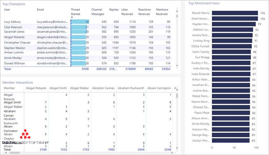Select Chet Peterson in Top Champions table

(13, 27)
